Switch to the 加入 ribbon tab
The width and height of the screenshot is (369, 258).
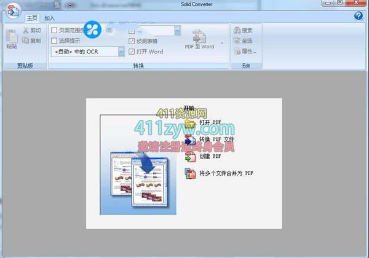(x=49, y=18)
